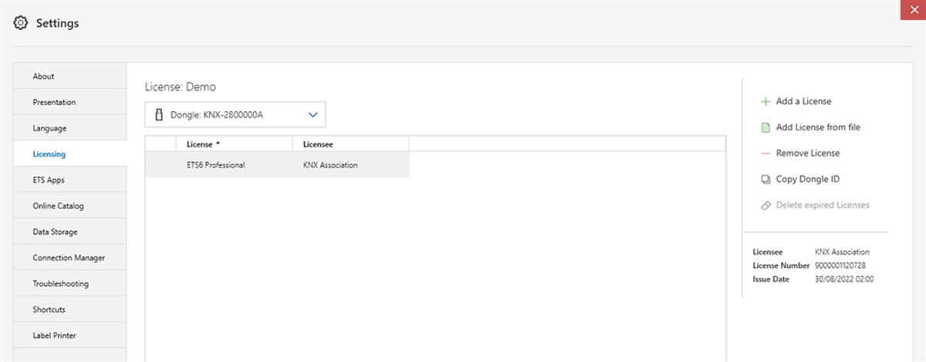
Task: Click the Licensee value in the details panel
Action: [842, 252]
